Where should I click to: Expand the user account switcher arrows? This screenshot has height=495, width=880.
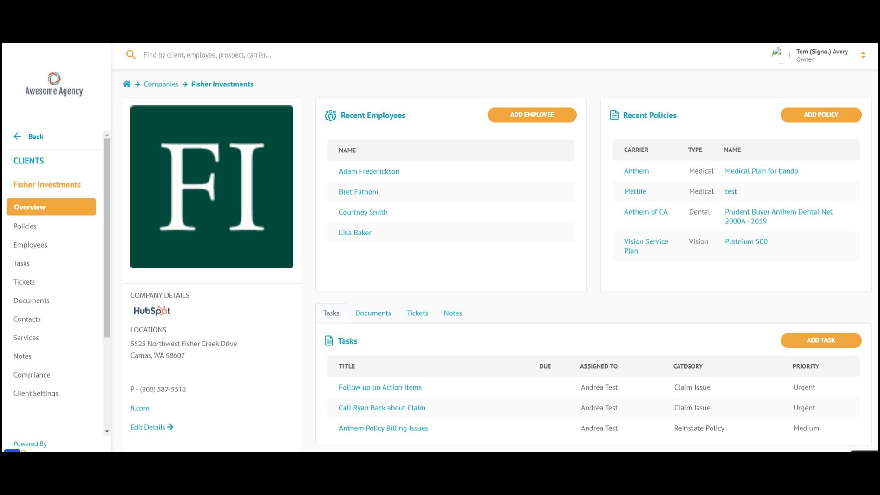pos(863,55)
